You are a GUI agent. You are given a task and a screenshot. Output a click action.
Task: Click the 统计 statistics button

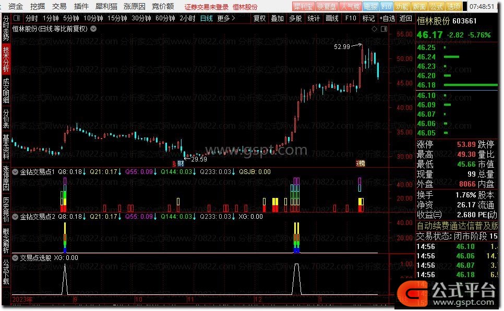click(x=314, y=18)
